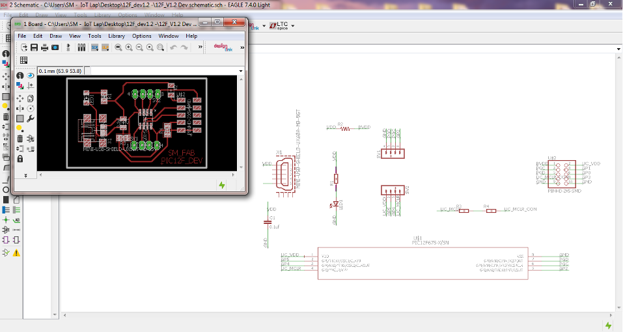Image resolution: width=623 pixels, height=332 pixels.
Task: Open Draw menu in Board window
Action: click(55, 36)
